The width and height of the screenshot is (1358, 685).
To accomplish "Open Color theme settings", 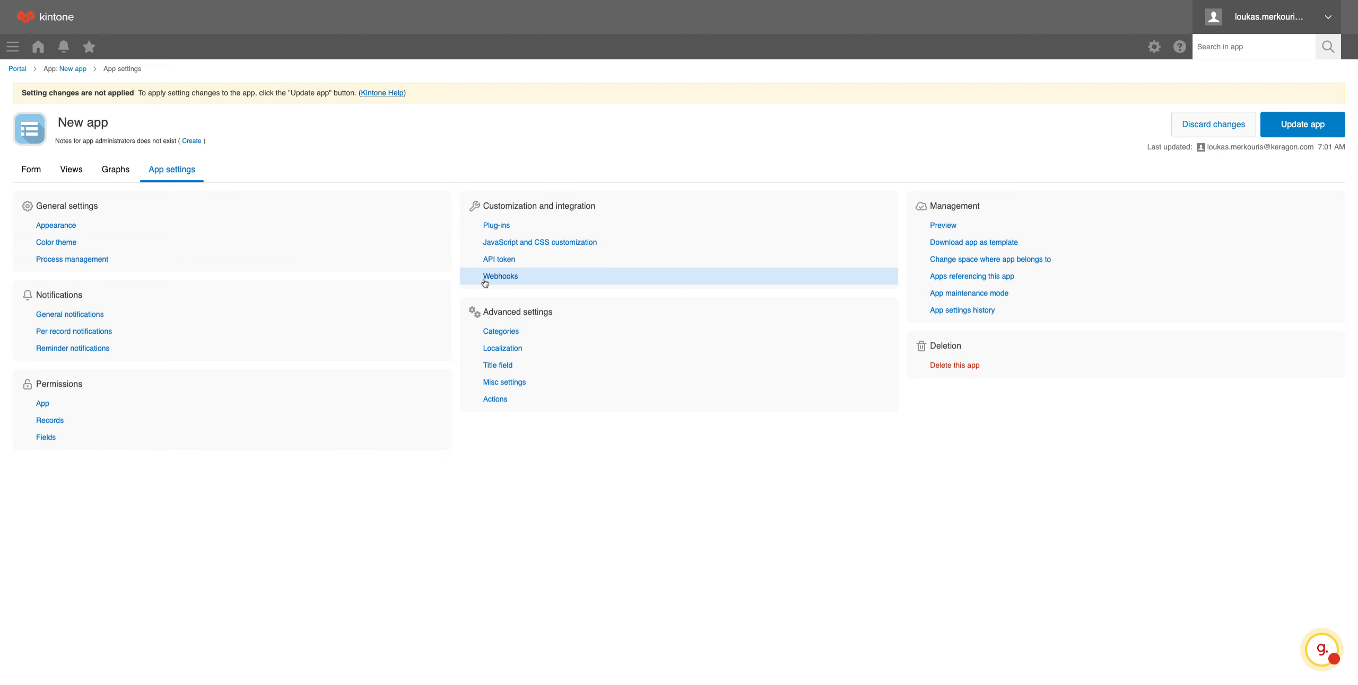I will 56,242.
